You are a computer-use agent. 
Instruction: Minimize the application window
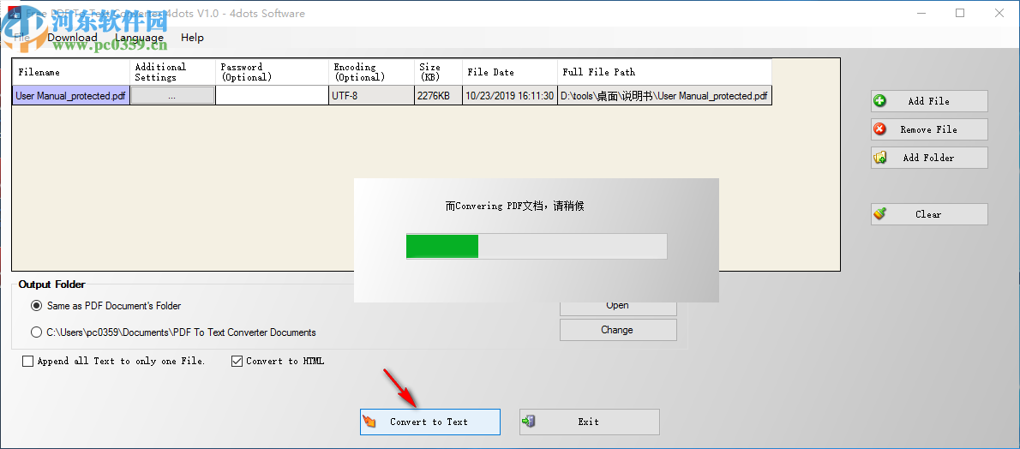pos(922,13)
